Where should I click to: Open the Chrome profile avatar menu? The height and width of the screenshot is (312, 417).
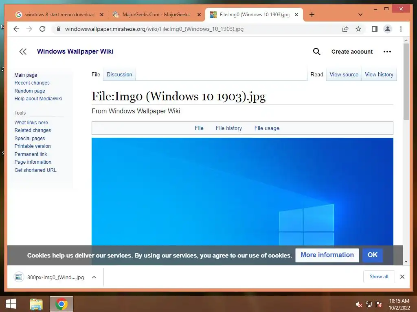[388, 29]
